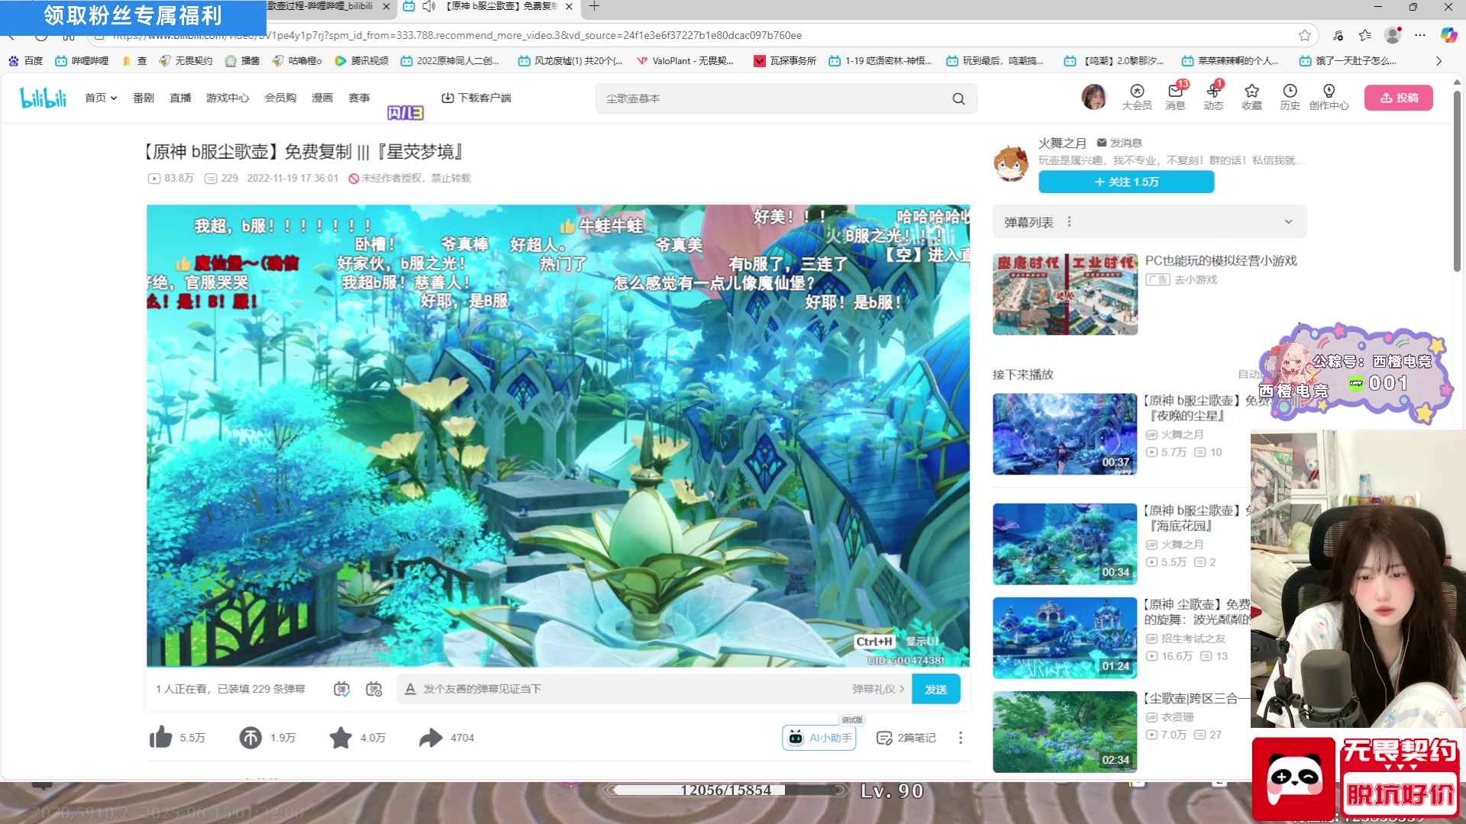The height and width of the screenshot is (824, 1466).
Task: Open the 番剧 menu item
Action: [144, 98]
